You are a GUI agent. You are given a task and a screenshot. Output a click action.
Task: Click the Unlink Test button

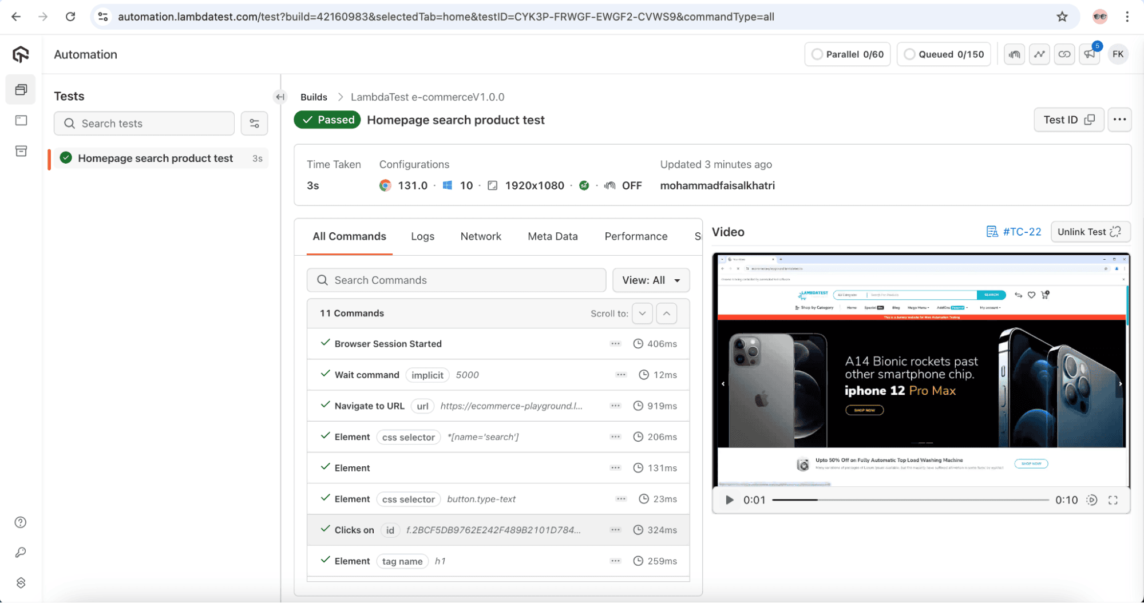coord(1090,232)
